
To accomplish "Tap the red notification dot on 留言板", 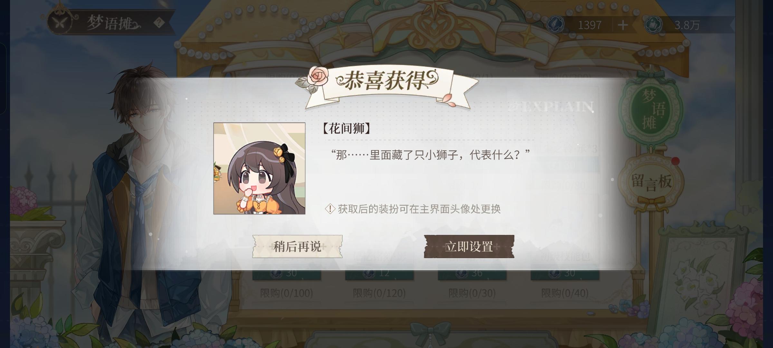I will [675, 161].
